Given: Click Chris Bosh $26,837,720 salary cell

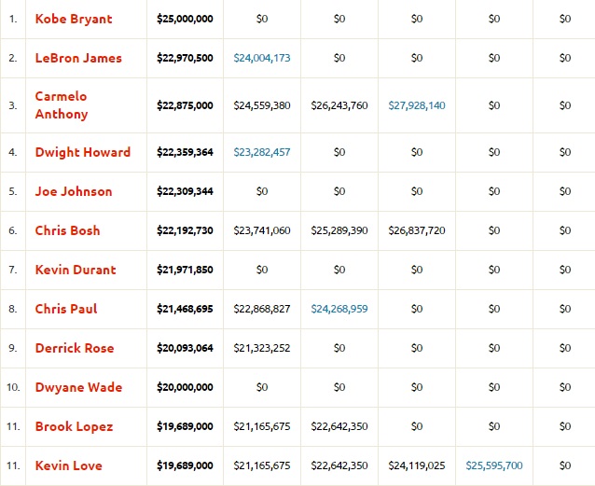Looking at the screenshot, I should tap(417, 230).
